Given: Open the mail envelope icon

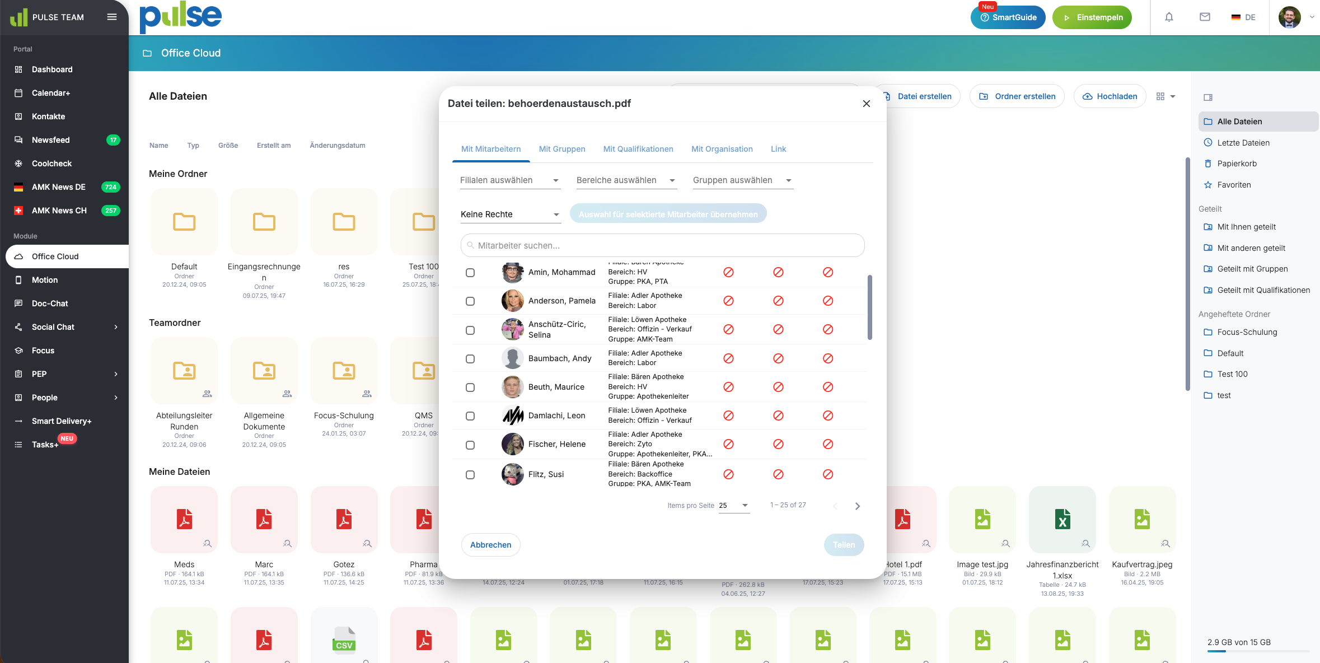Looking at the screenshot, I should 1205,17.
